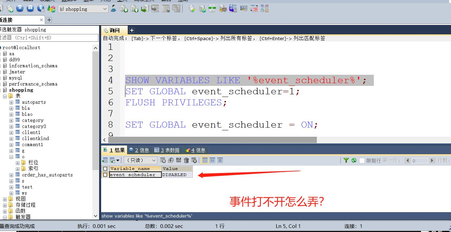Click the object tree scroll down arrow
451x232 pixels.
[x=96, y=217]
